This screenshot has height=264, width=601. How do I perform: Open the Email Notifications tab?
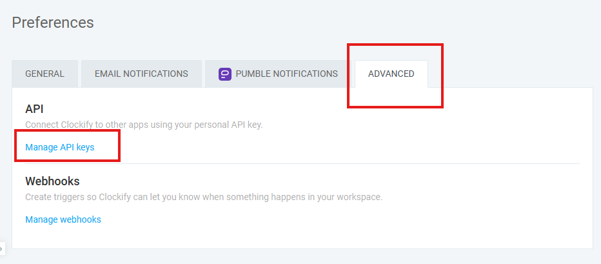[x=141, y=74]
